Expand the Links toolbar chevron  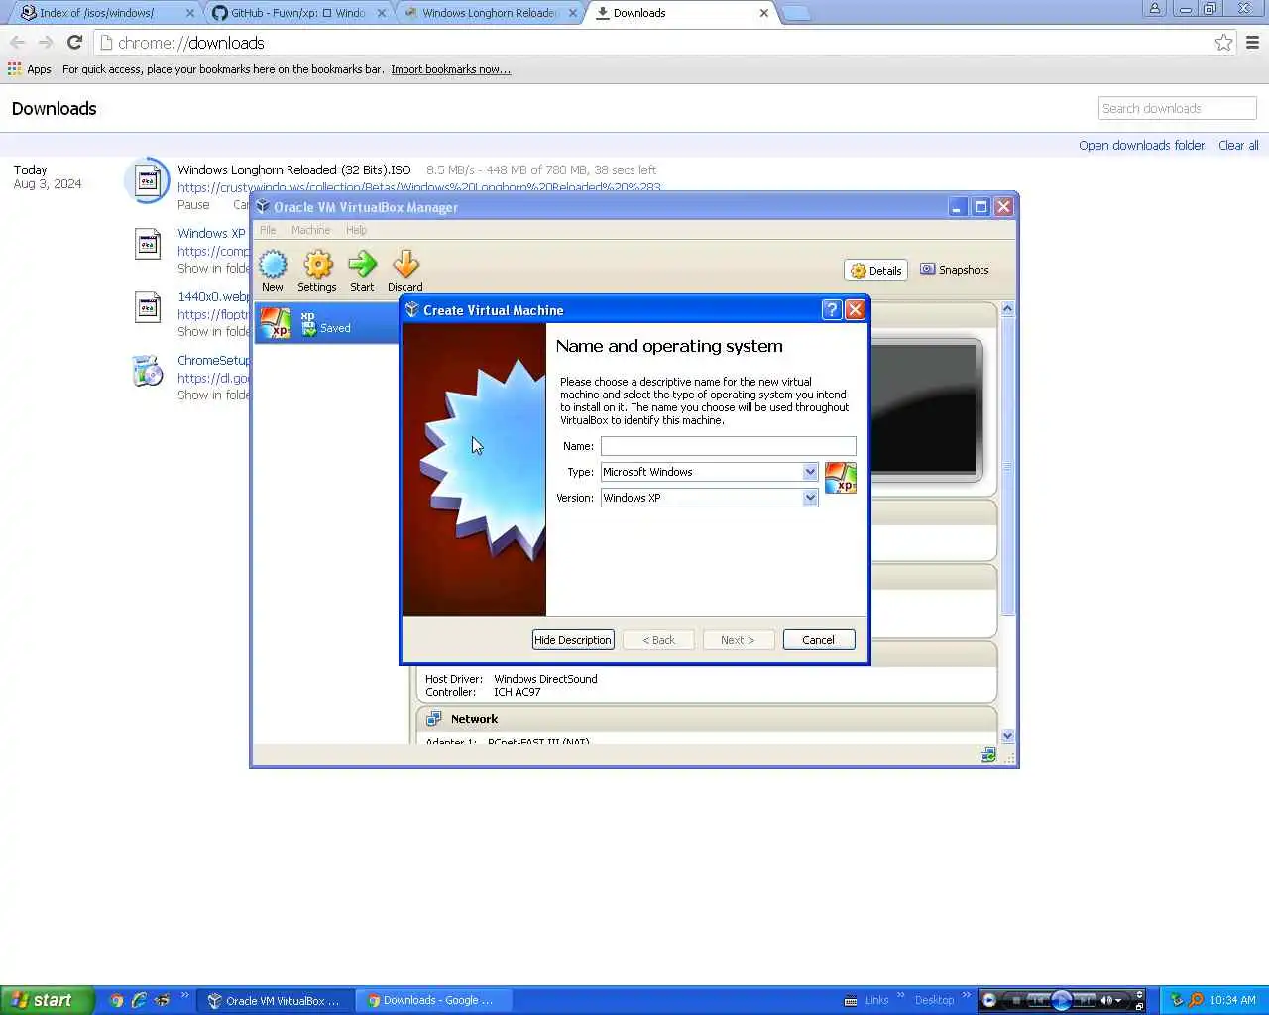pyautogui.click(x=900, y=995)
